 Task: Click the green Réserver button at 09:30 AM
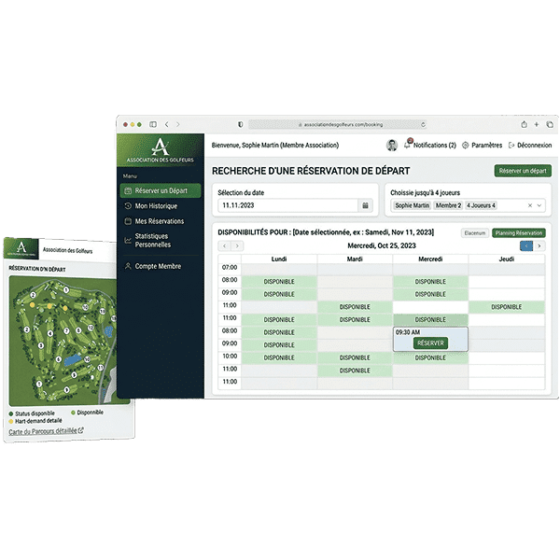click(x=430, y=343)
